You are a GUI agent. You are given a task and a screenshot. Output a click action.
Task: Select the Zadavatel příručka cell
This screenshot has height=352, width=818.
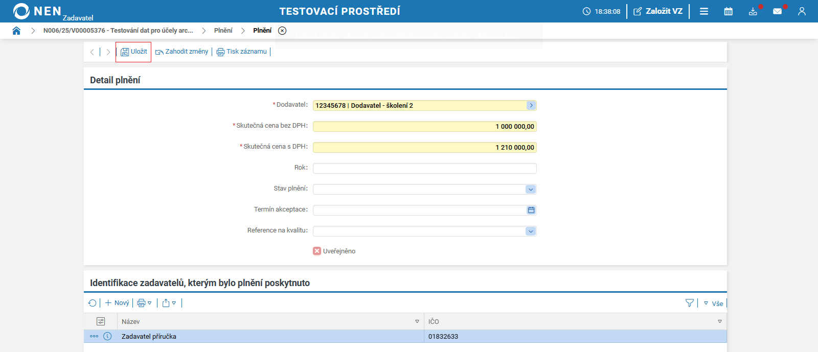point(270,336)
